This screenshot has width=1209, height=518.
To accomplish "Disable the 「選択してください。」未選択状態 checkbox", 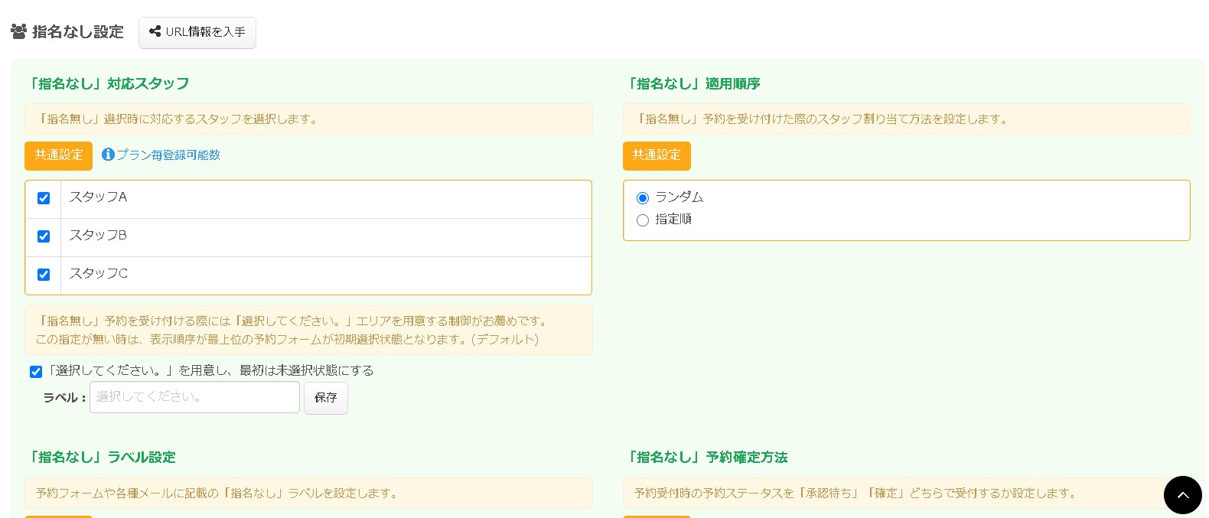I will [x=35, y=372].
